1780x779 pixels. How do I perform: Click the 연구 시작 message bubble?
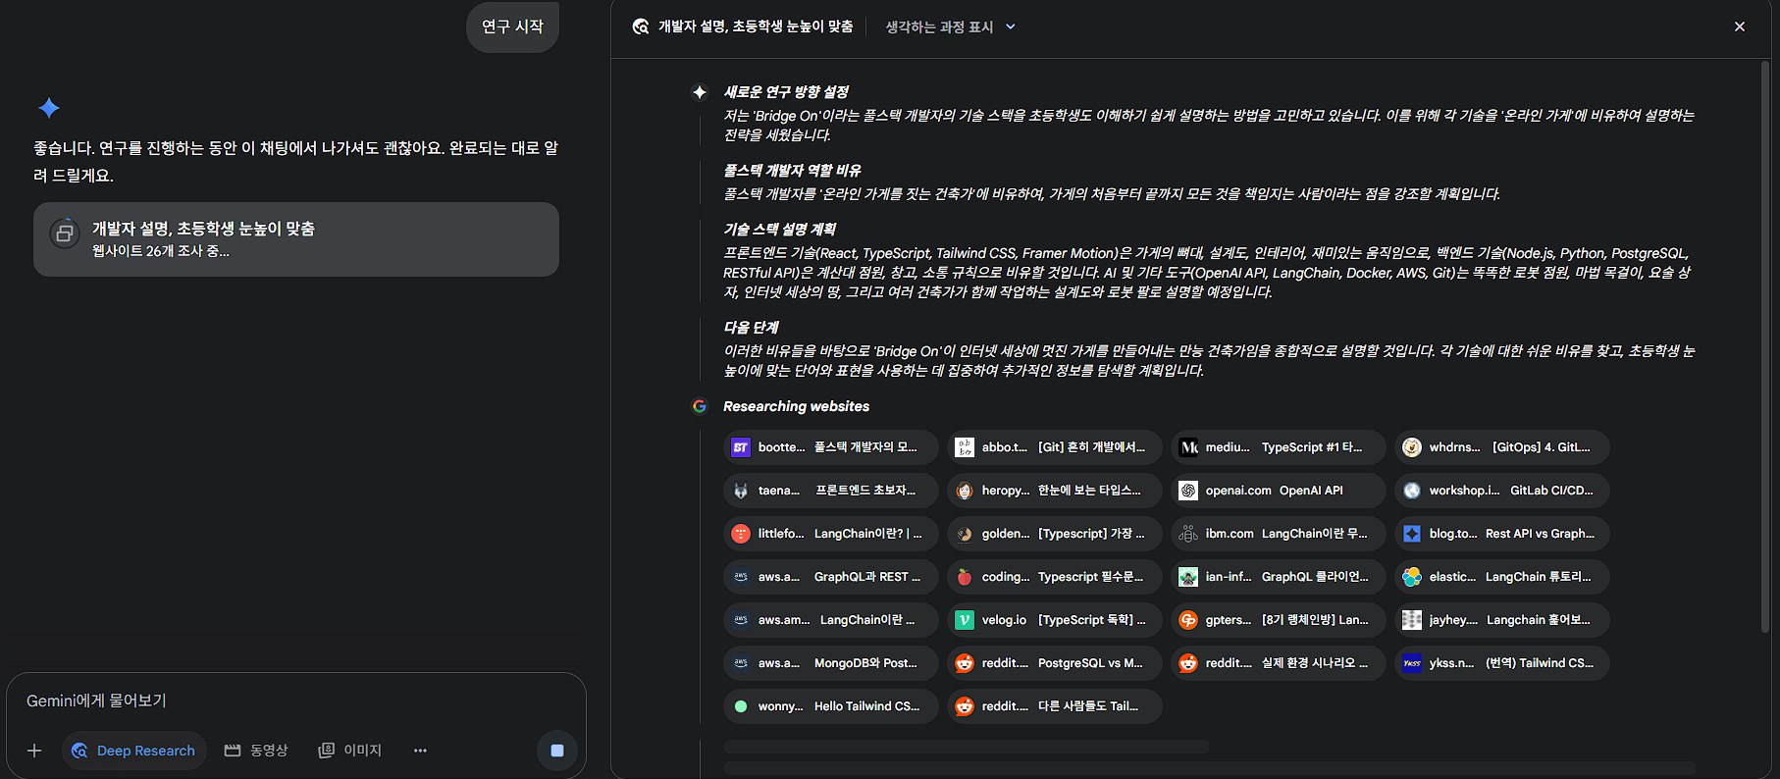(x=512, y=26)
